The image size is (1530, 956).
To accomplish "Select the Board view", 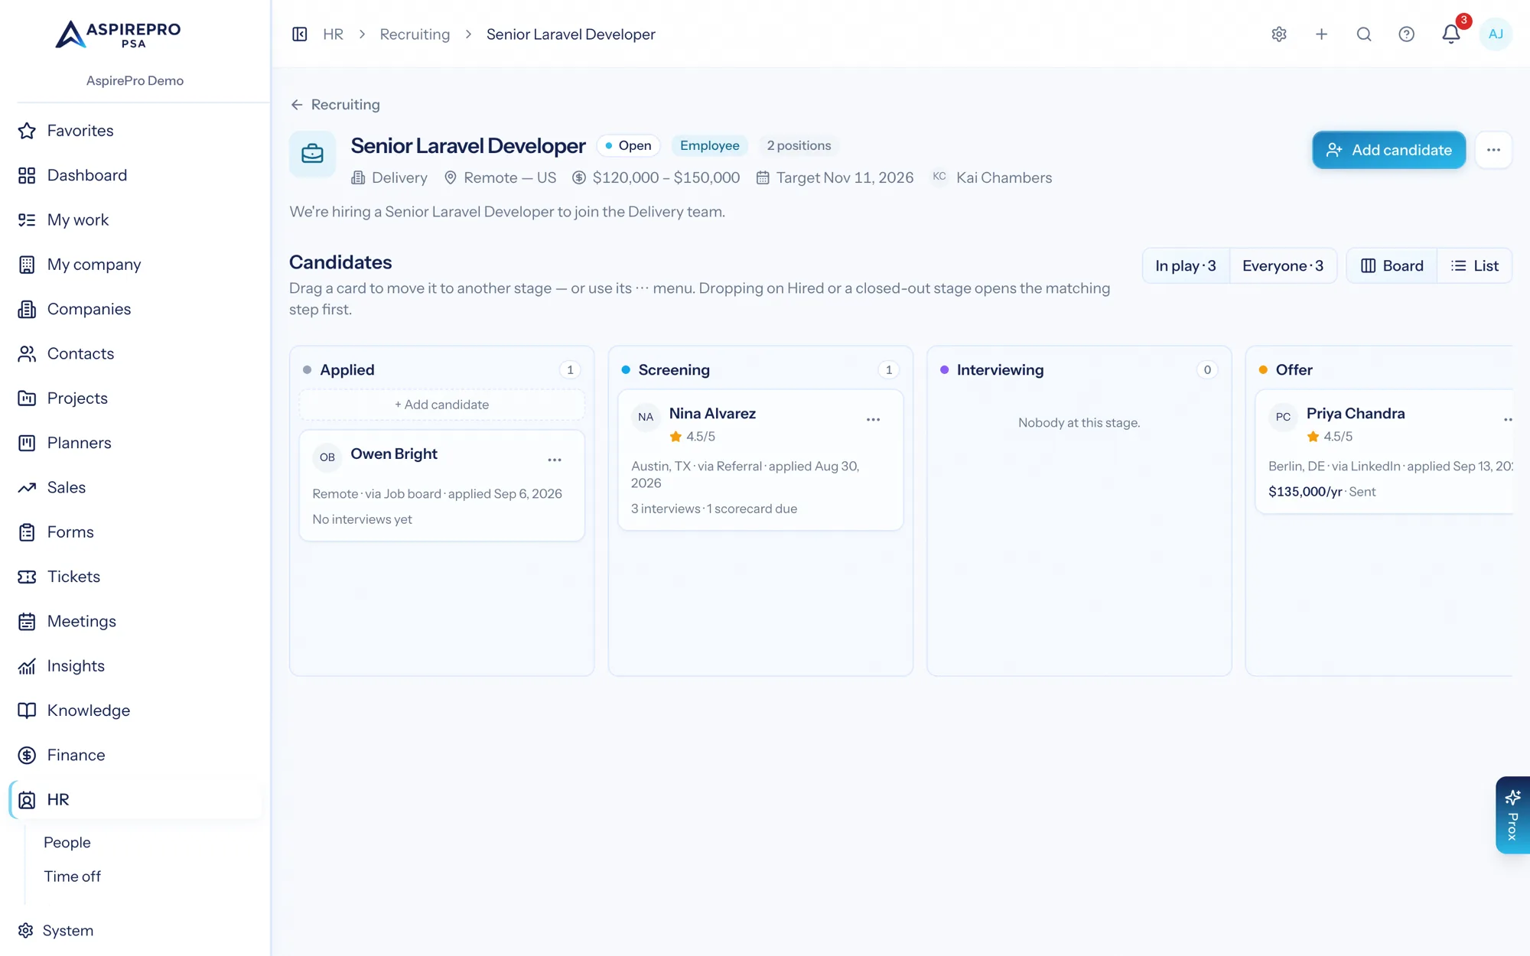I will tap(1392, 265).
